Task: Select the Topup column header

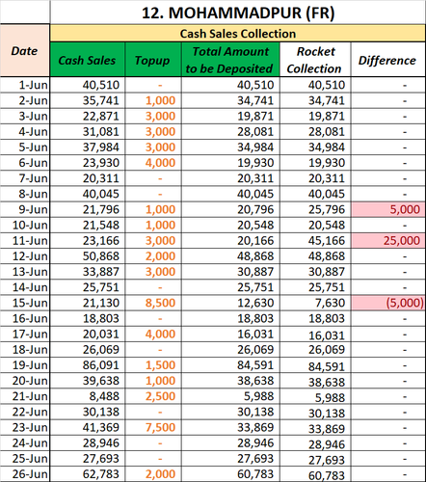Action: (153, 60)
